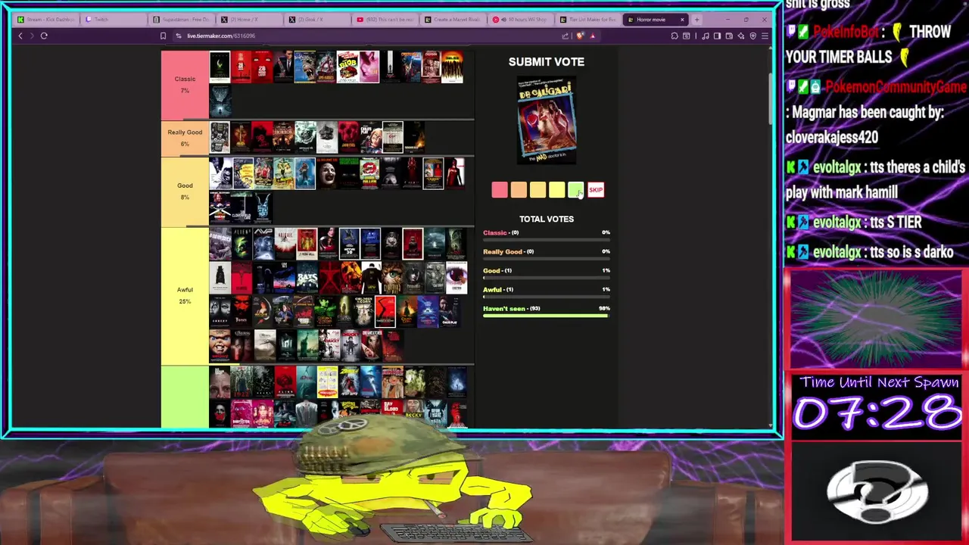Switch to the 10 hours Wii Shop tab

(520, 20)
